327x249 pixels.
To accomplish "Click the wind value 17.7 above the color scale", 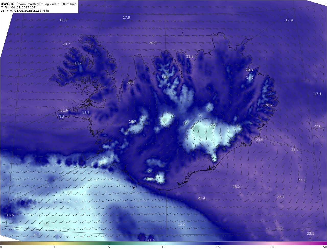I will click(x=151, y=240).
